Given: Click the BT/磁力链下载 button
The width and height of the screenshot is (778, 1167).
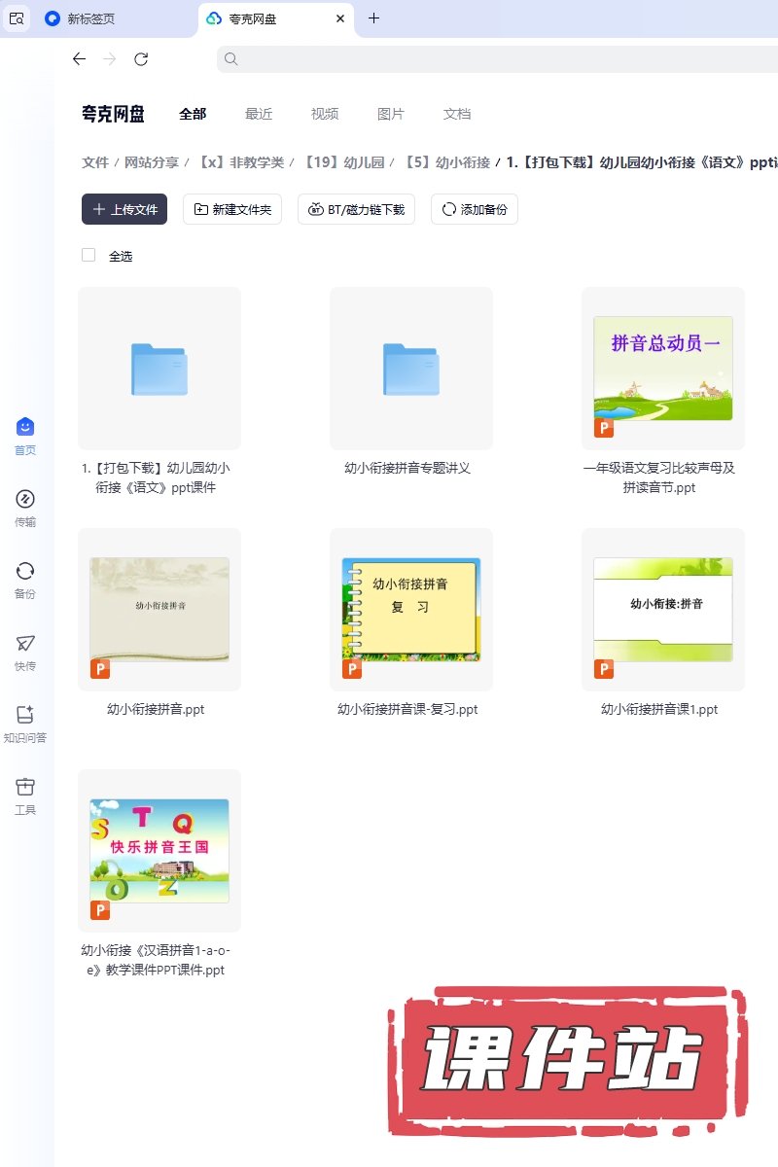Looking at the screenshot, I should [357, 209].
